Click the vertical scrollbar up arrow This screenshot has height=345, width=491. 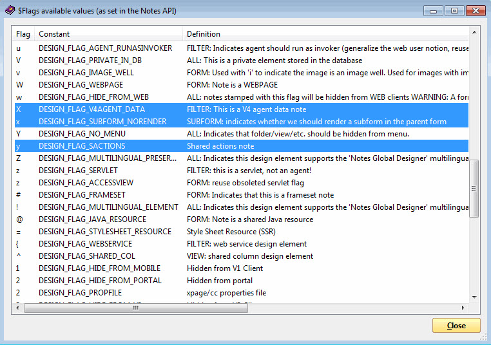tap(474, 32)
